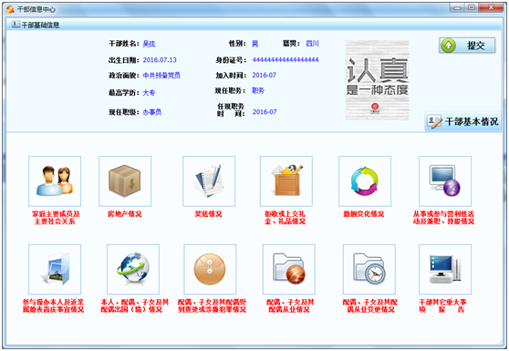Open 婚姻变化情况 circular arrows icon

[x=365, y=181]
